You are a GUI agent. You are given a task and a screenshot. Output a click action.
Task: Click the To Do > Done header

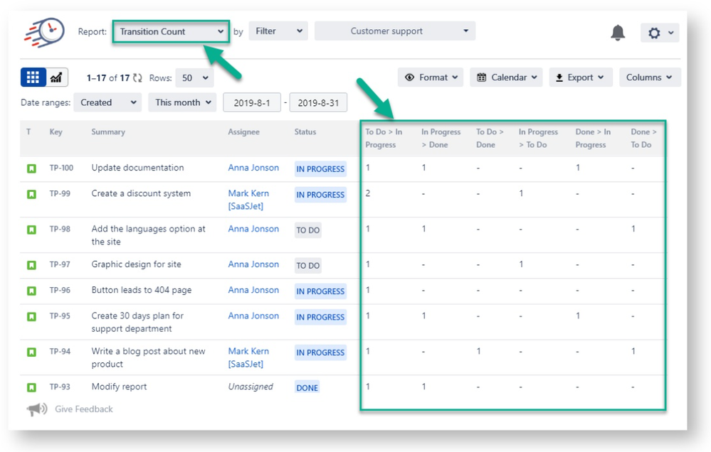[x=490, y=138]
